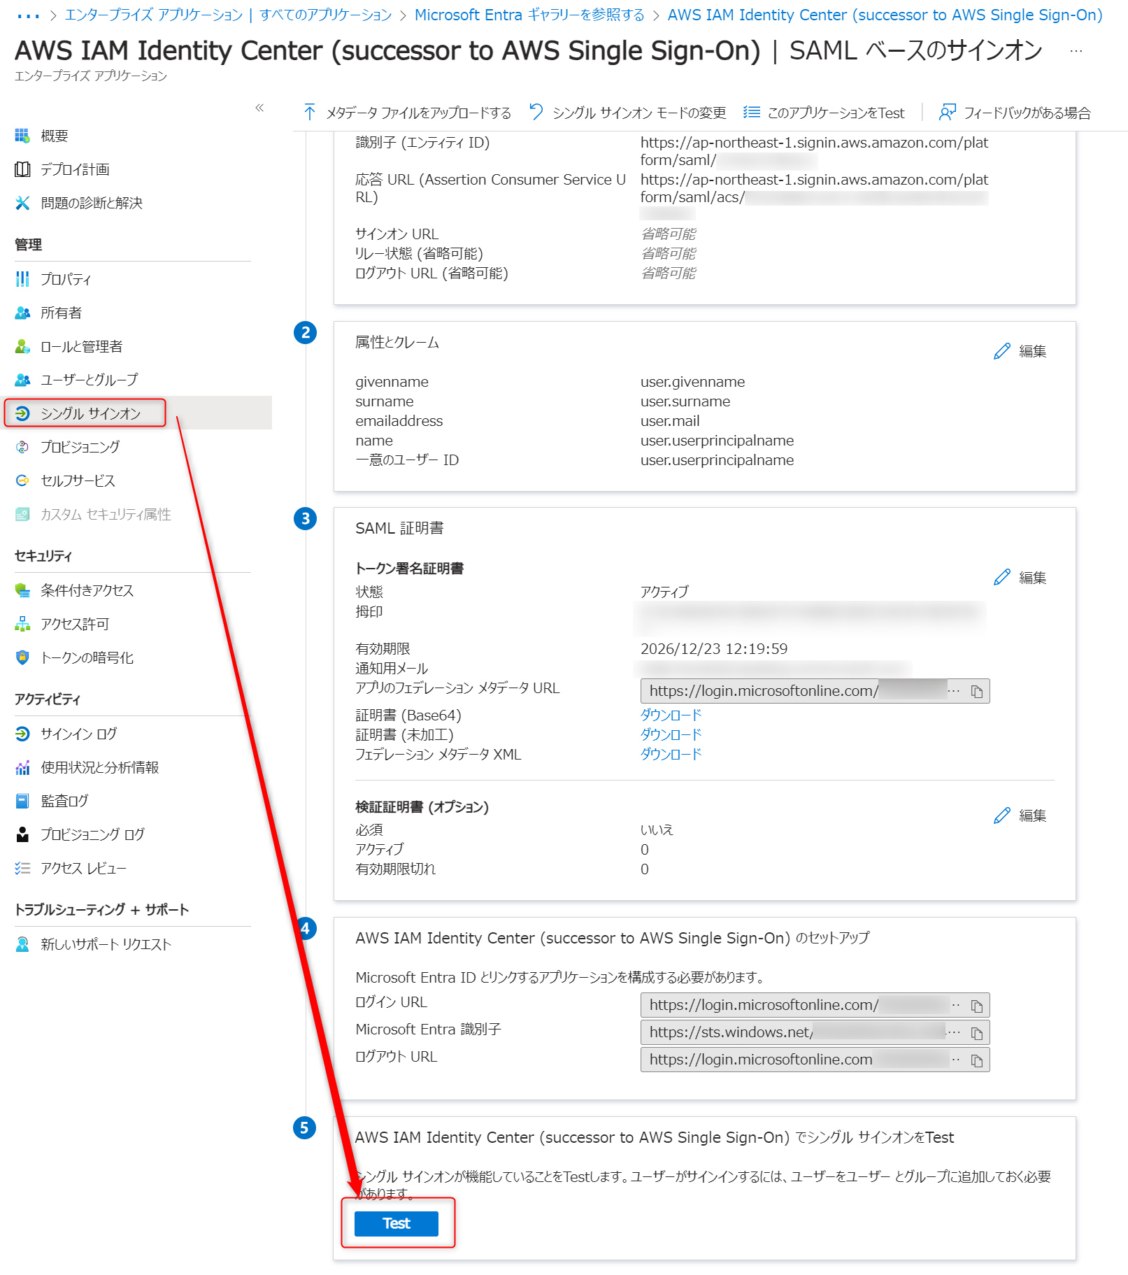Open デプロイ計画 book icon

22,169
